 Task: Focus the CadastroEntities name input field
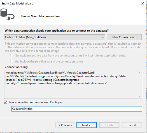pos(77,109)
